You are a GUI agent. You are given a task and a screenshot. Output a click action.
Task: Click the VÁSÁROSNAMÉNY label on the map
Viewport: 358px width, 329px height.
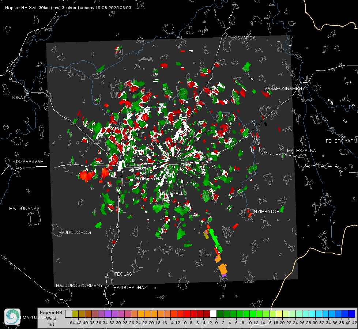[x=285, y=88]
